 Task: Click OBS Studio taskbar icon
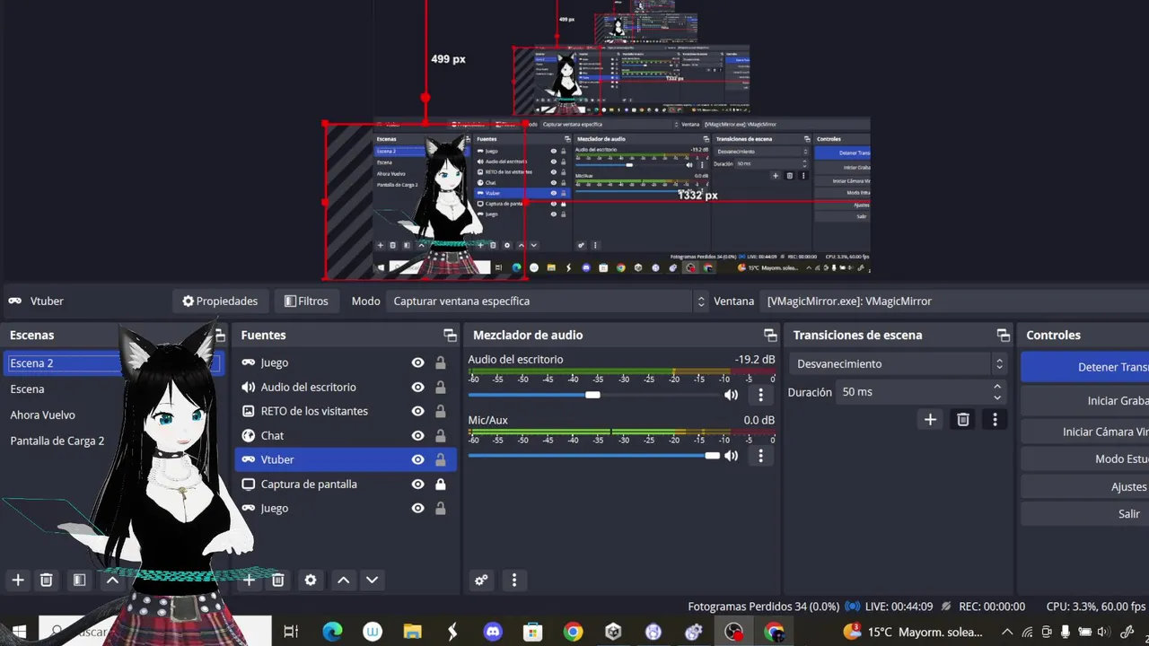[x=734, y=632]
